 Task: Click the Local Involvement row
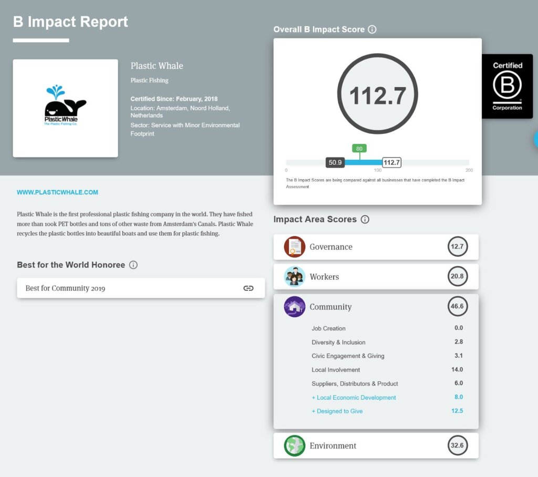[x=387, y=370]
